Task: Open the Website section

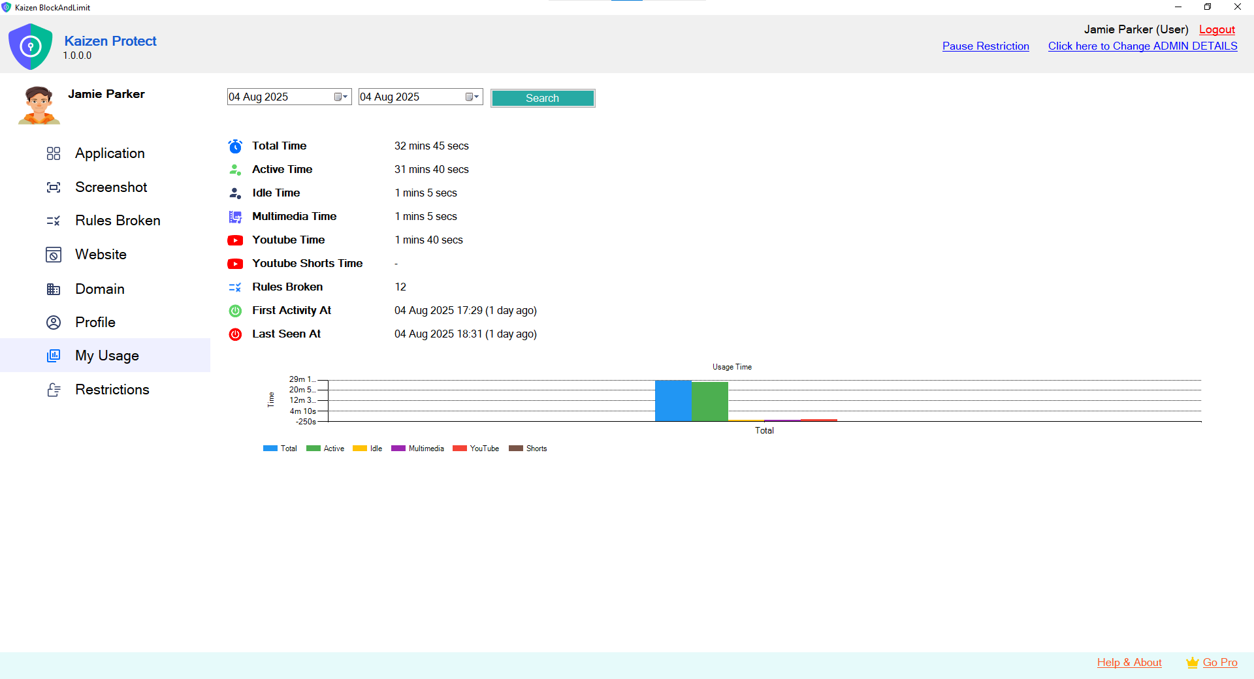Action: pos(101,255)
